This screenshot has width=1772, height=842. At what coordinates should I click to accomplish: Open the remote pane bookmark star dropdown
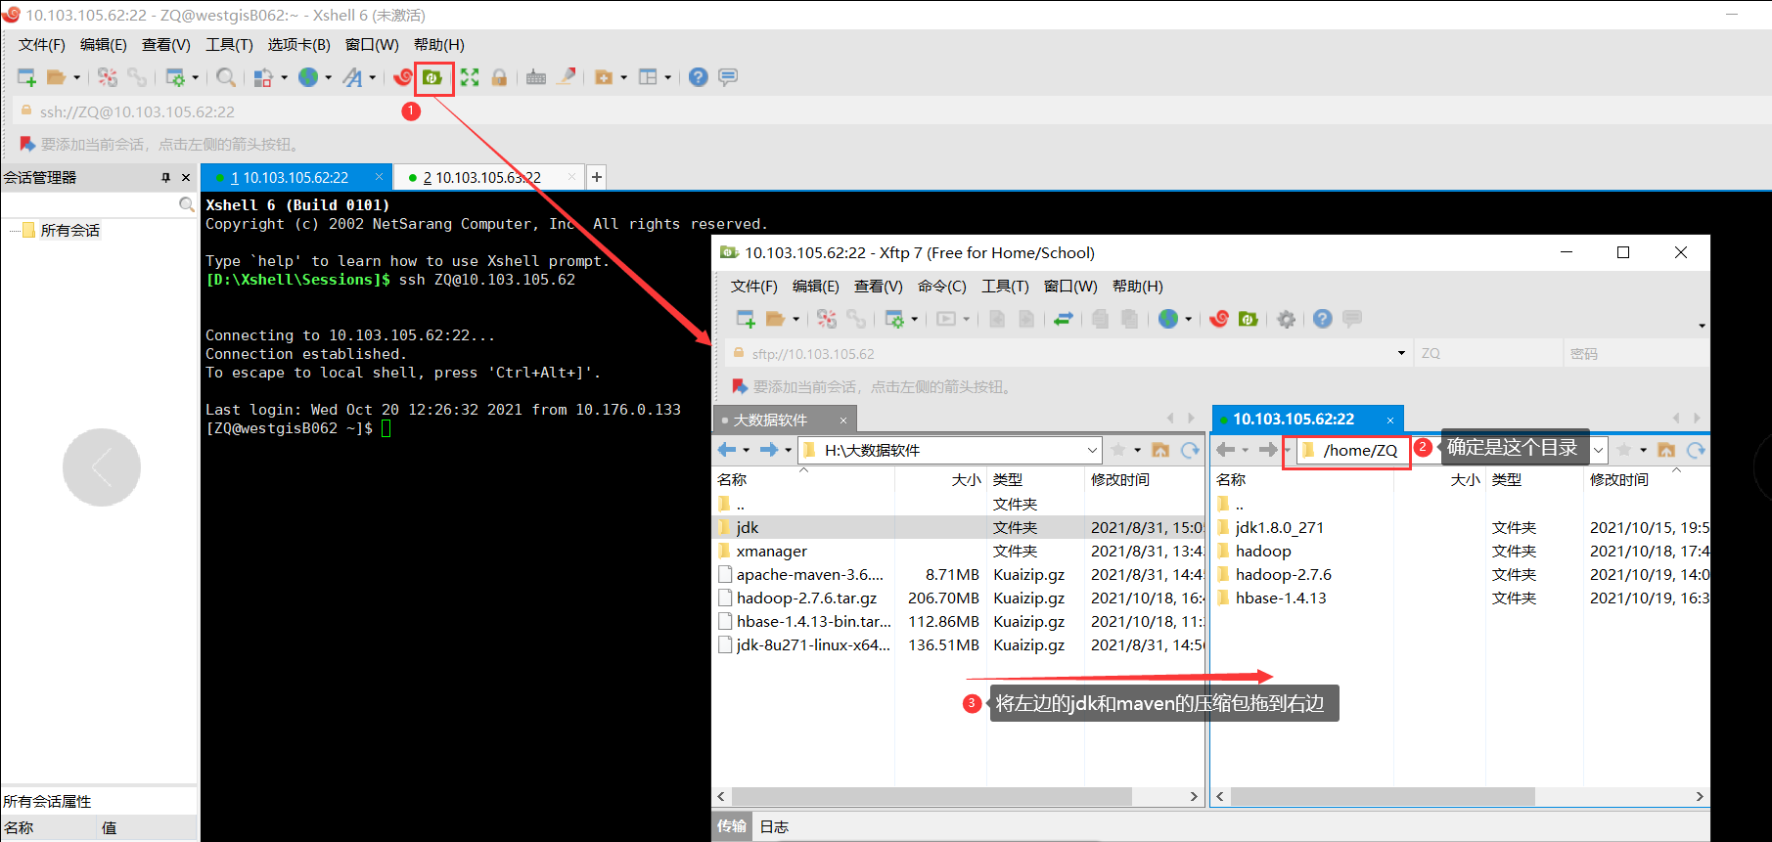1643,450
